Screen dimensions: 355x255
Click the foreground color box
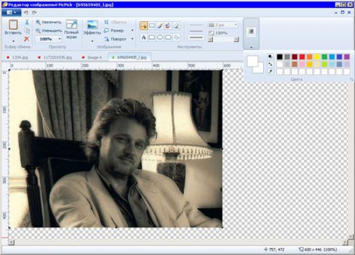pos(251,61)
